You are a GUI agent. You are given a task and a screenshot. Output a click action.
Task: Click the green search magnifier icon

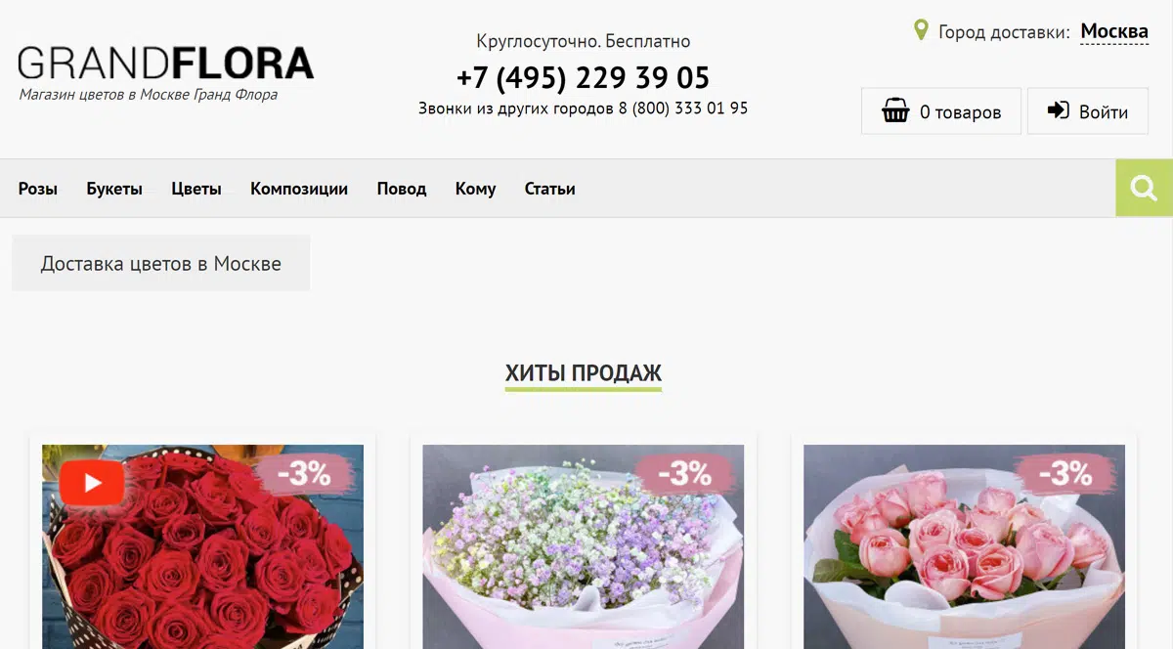click(x=1145, y=188)
